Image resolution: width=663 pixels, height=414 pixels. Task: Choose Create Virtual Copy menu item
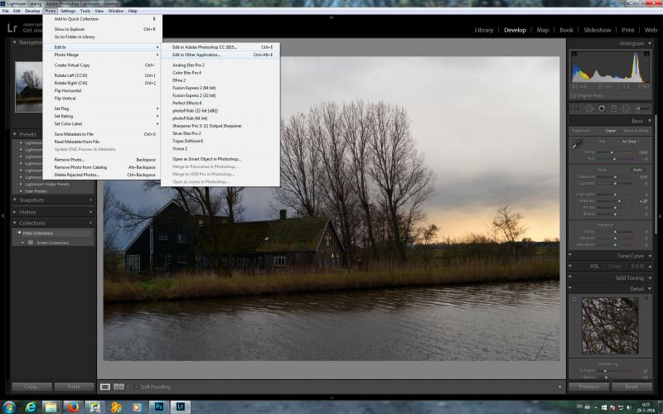[x=101, y=65]
